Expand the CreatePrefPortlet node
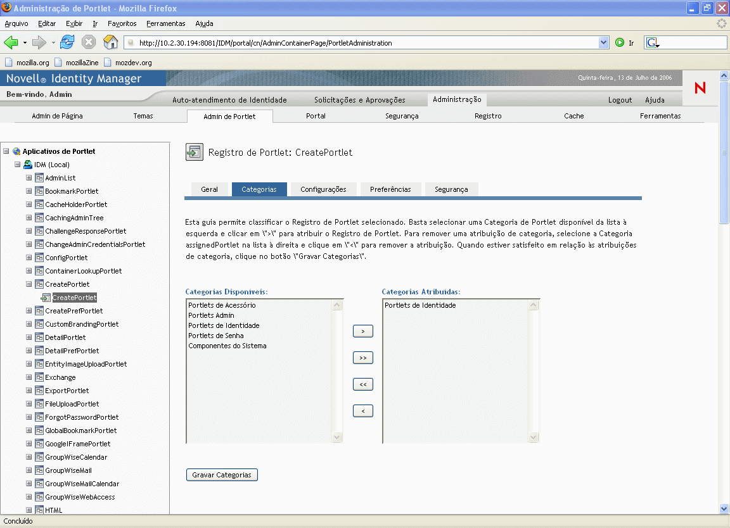730x528 pixels. (29, 311)
